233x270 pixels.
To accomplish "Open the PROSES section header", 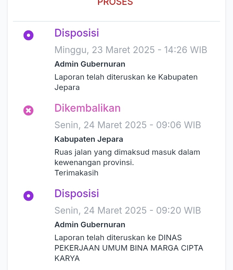I will pos(115,3).
